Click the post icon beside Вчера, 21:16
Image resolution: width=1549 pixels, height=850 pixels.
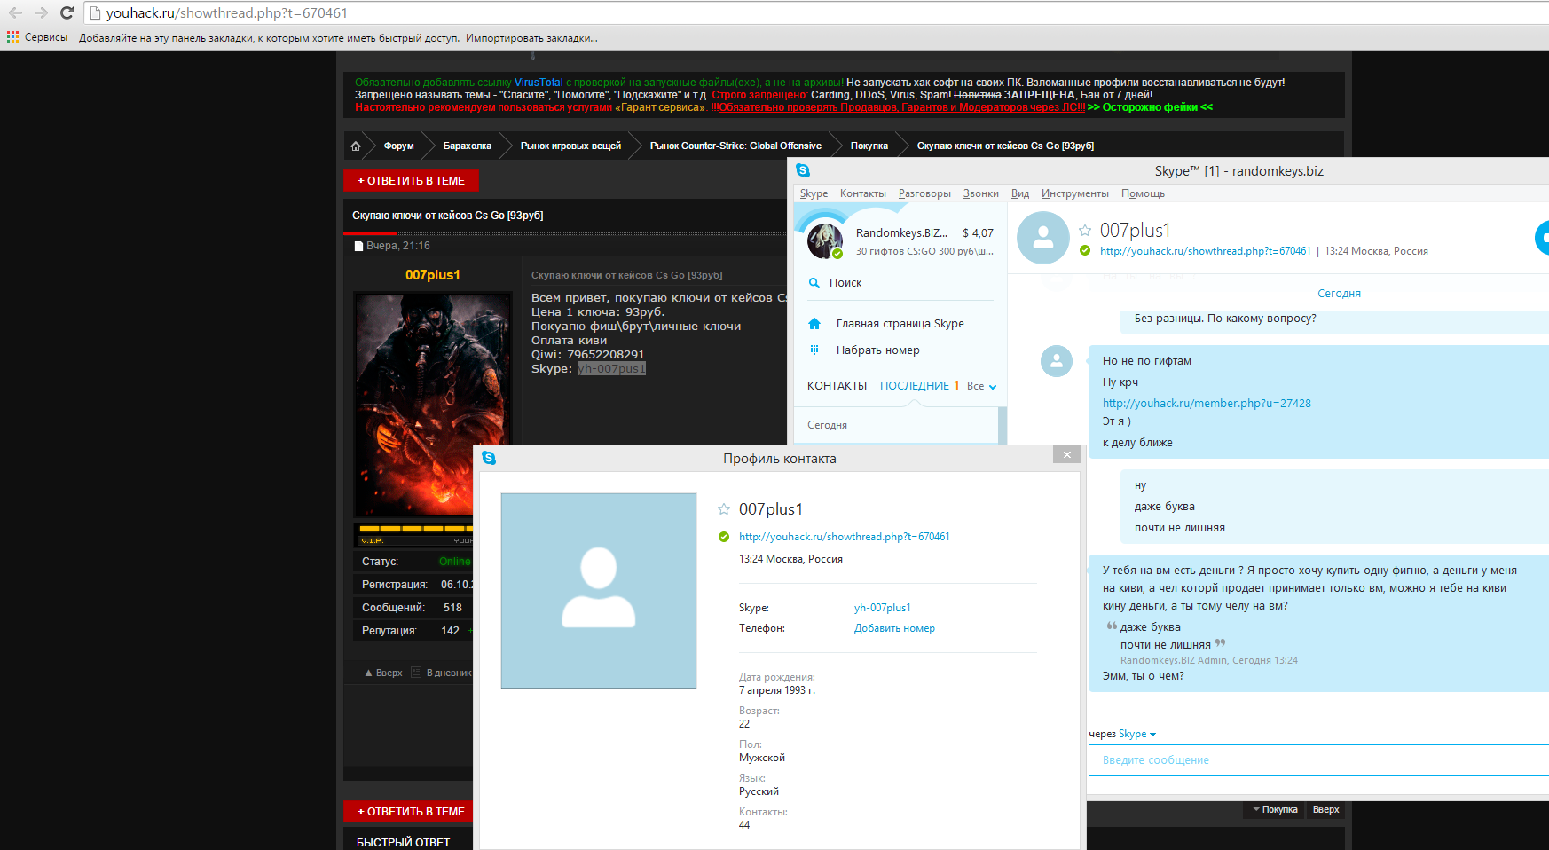point(358,246)
